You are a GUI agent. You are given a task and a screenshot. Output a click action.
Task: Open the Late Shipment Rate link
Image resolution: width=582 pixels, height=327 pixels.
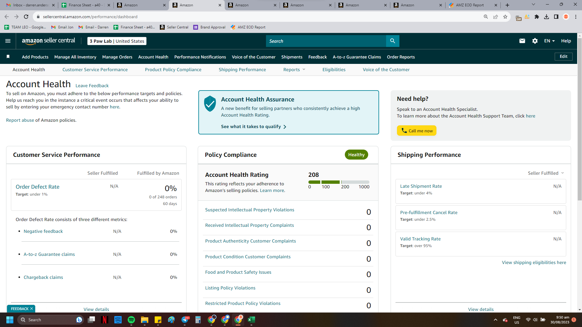[x=421, y=186]
